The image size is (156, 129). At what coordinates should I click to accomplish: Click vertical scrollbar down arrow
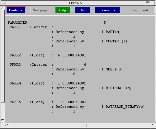[3, 121]
